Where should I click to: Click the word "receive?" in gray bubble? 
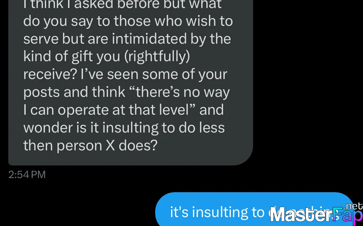(x=50, y=74)
